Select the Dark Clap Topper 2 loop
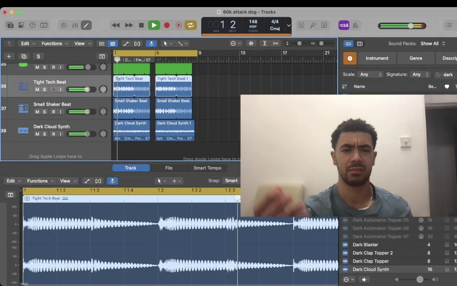 (373, 253)
